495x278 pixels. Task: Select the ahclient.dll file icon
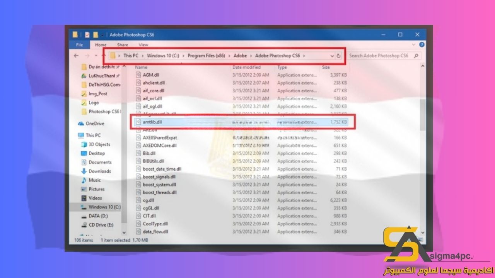(139, 83)
